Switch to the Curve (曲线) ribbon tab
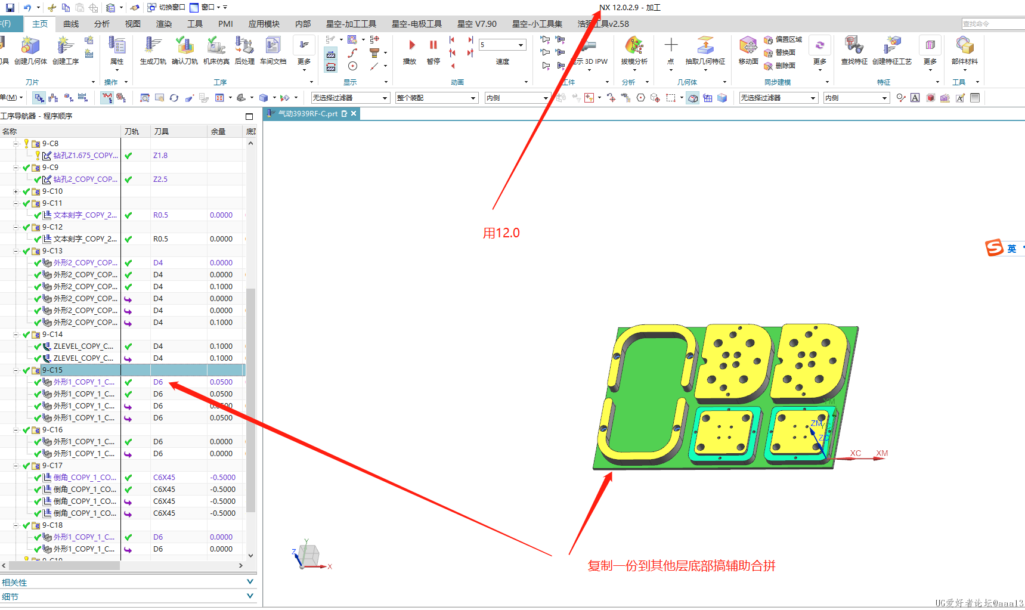Screen dimensions: 1025x610 [x=71, y=24]
